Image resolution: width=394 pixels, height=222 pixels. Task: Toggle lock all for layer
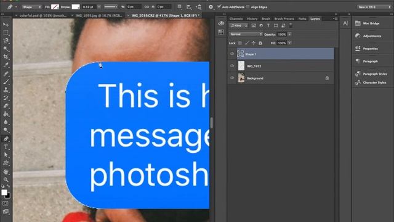260,43
